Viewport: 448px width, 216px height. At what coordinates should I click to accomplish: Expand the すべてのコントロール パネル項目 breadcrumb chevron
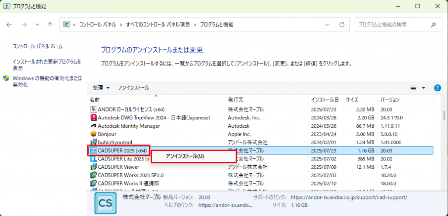click(x=195, y=25)
